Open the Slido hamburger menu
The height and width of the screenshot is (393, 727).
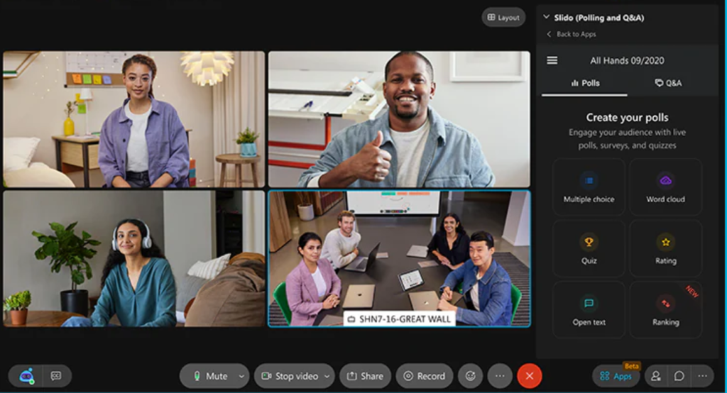[x=552, y=60]
